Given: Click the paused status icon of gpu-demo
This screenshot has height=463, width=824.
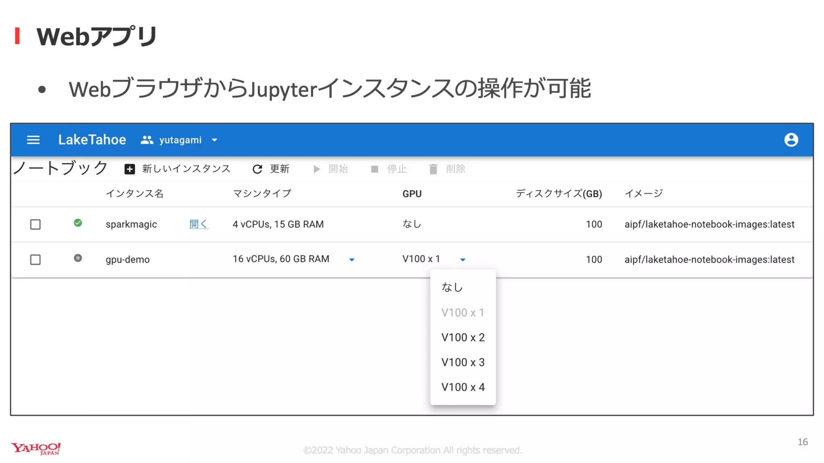Looking at the screenshot, I should [78, 258].
